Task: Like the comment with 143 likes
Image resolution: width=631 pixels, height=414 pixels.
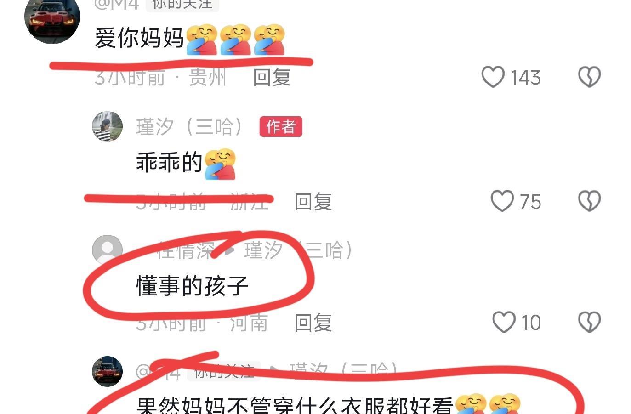Action: pyautogui.click(x=493, y=77)
